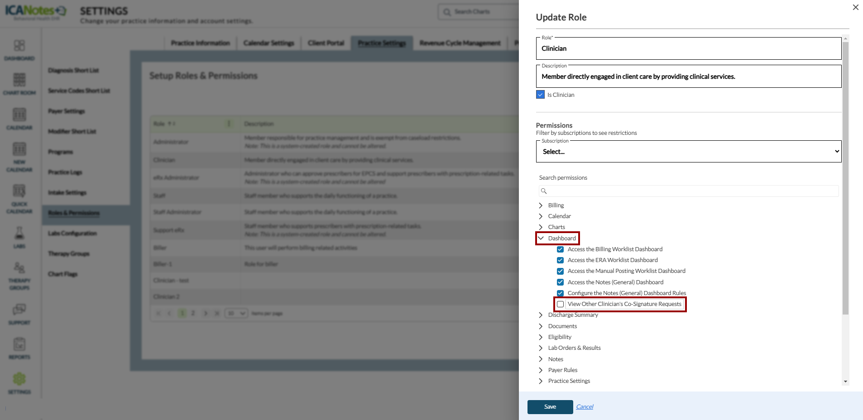Viewport: 863px width, 420px height.
Task: Open the Calendar sidebar icon
Action: (19, 115)
